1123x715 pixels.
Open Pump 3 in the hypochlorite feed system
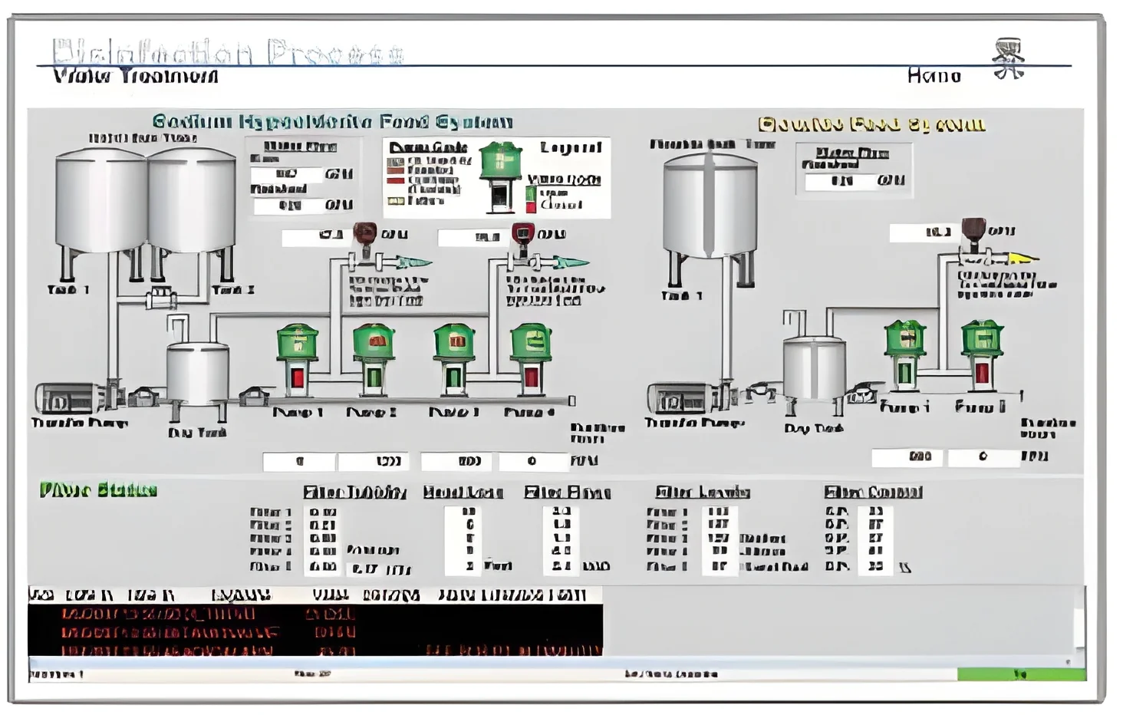click(453, 361)
